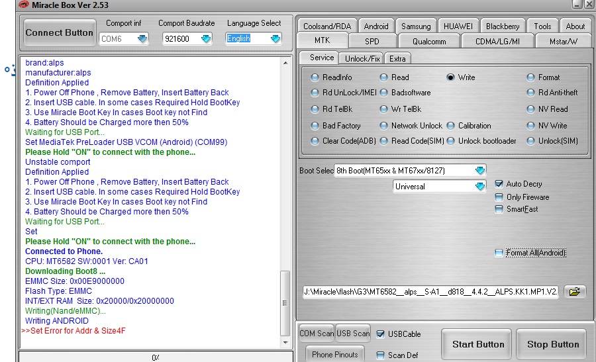
Task: Select the ReadInfo radio button
Action: pyautogui.click(x=315, y=77)
